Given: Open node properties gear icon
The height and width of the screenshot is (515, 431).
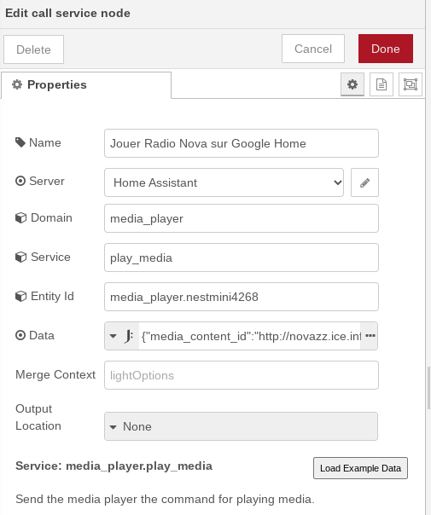Looking at the screenshot, I should 352,84.
